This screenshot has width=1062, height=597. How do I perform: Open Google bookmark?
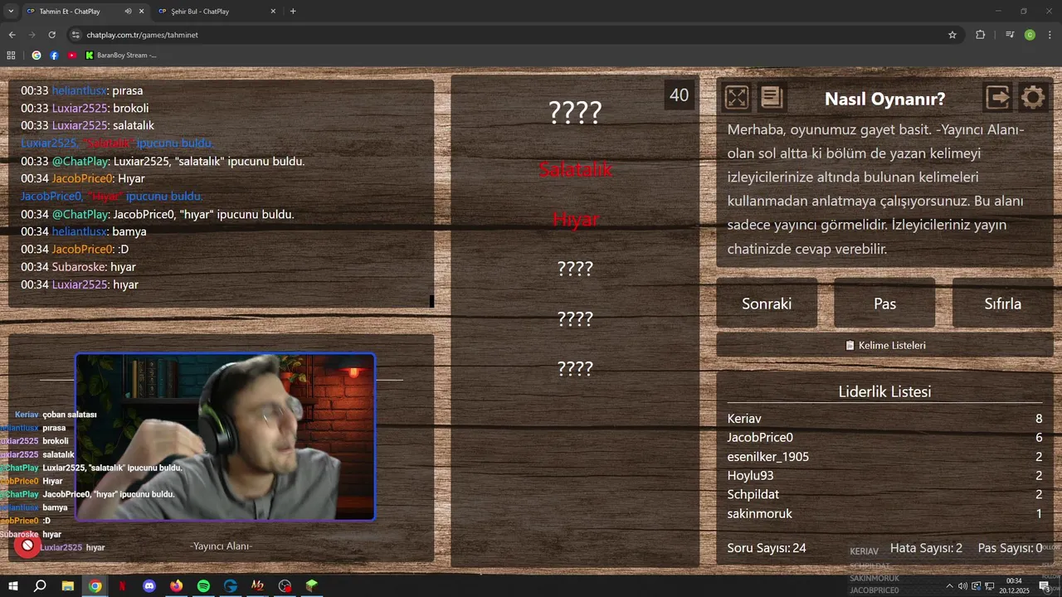(x=37, y=56)
